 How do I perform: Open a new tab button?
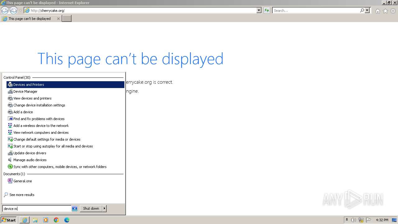[x=67, y=19]
